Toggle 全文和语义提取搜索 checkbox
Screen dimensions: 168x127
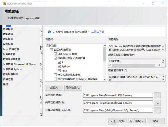pos(55,75)
